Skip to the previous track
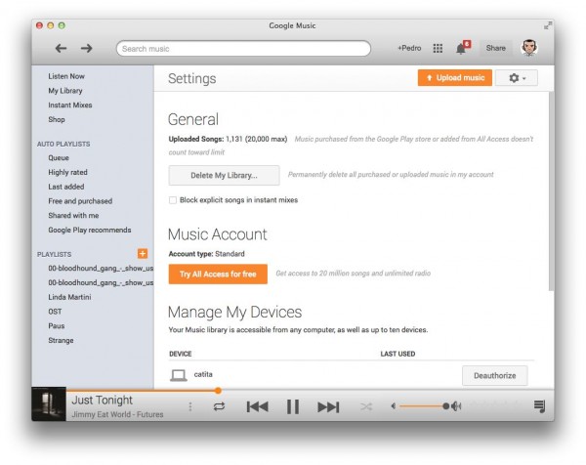 [257, 406]
